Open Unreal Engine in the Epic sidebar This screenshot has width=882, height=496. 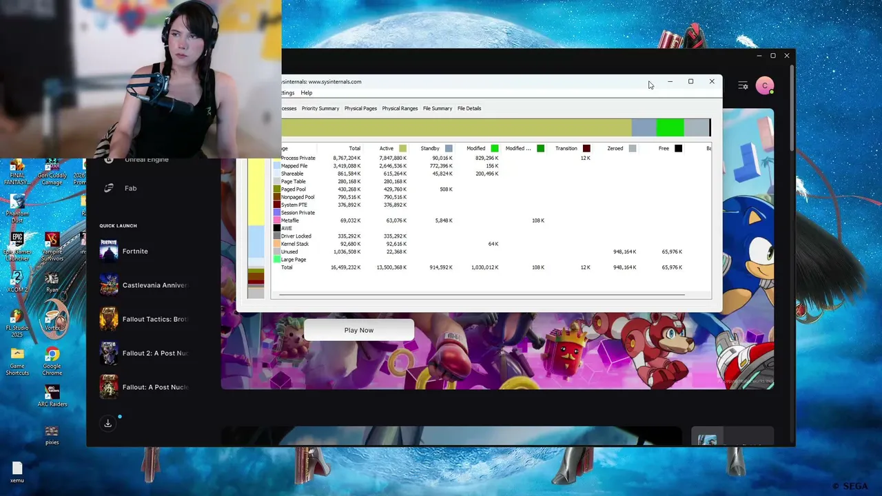(x=146, y=160)
